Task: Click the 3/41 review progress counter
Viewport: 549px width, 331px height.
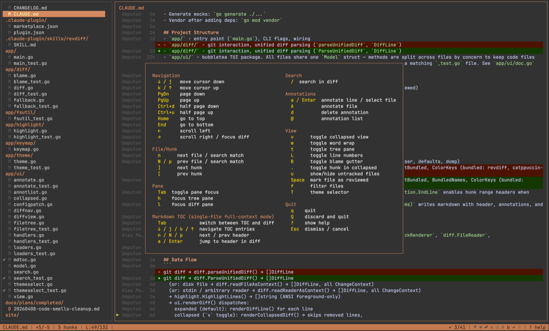Action: (x=461, y=327)
